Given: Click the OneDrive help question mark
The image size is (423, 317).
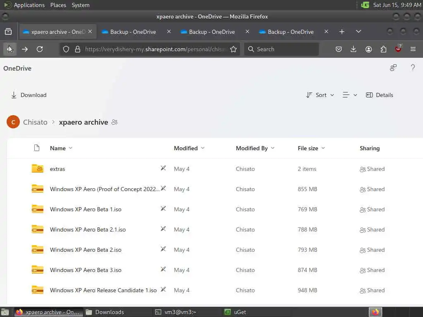Looking at the screenshot, I should pyautogui.click(x=413, y=68).
